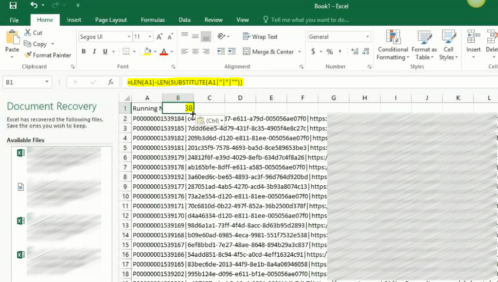Screen dimensions: 498x282
Task: Switch to the Formulas ribbon tab
Action: (153, 20)
